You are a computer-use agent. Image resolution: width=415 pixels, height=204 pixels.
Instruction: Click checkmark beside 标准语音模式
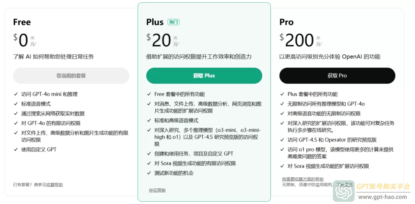[16, 104]
